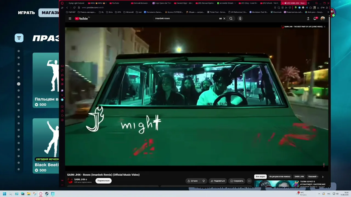Open a new browser tab
The height and width of the screenshot is (197, 351).
click(308, 3)
